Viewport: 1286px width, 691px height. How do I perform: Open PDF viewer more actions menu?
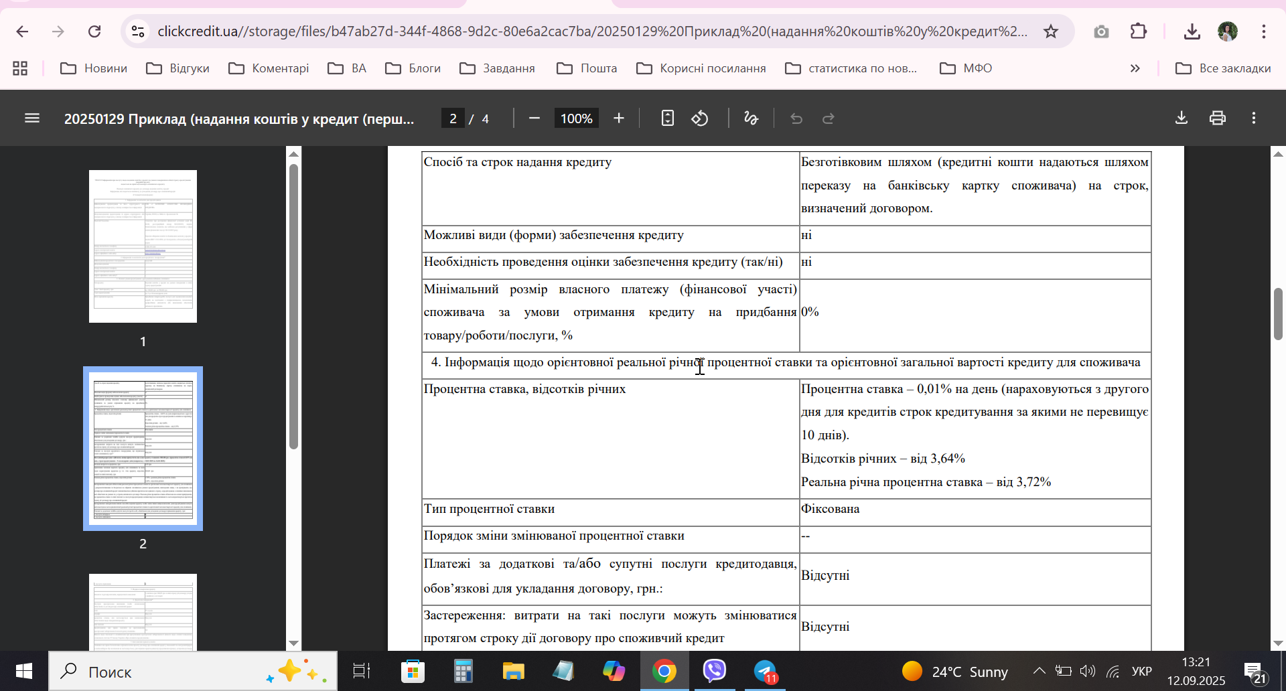coord(1254,119)
